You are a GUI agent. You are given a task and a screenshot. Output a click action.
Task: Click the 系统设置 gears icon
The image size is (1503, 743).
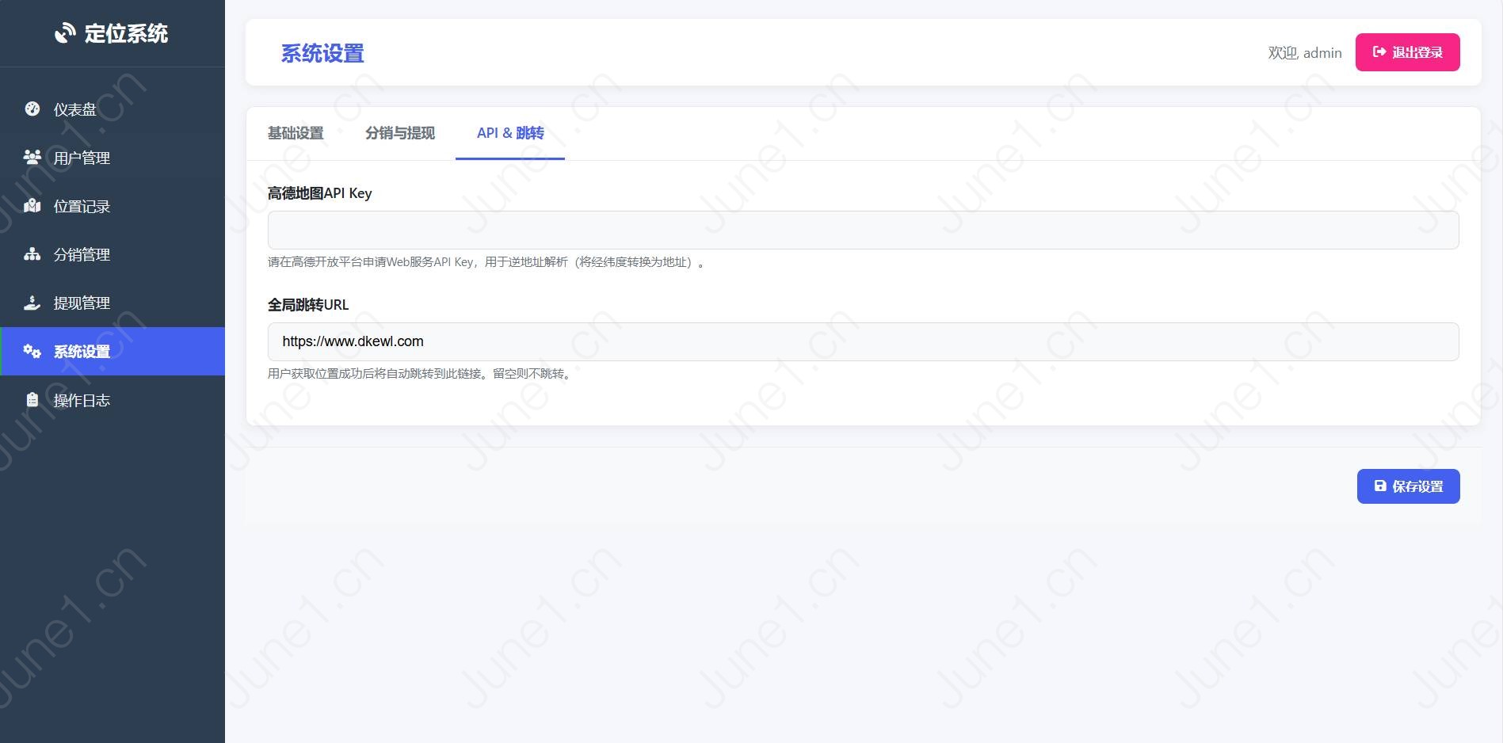pyautogui.click(x=32, y=351)
